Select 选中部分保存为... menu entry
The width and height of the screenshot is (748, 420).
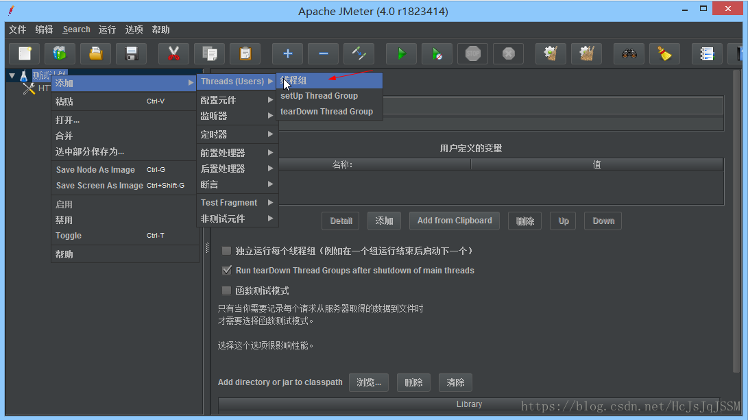tap(123, 151)
